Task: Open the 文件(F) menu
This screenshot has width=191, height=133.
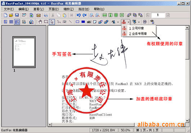Action: point(9,9)
